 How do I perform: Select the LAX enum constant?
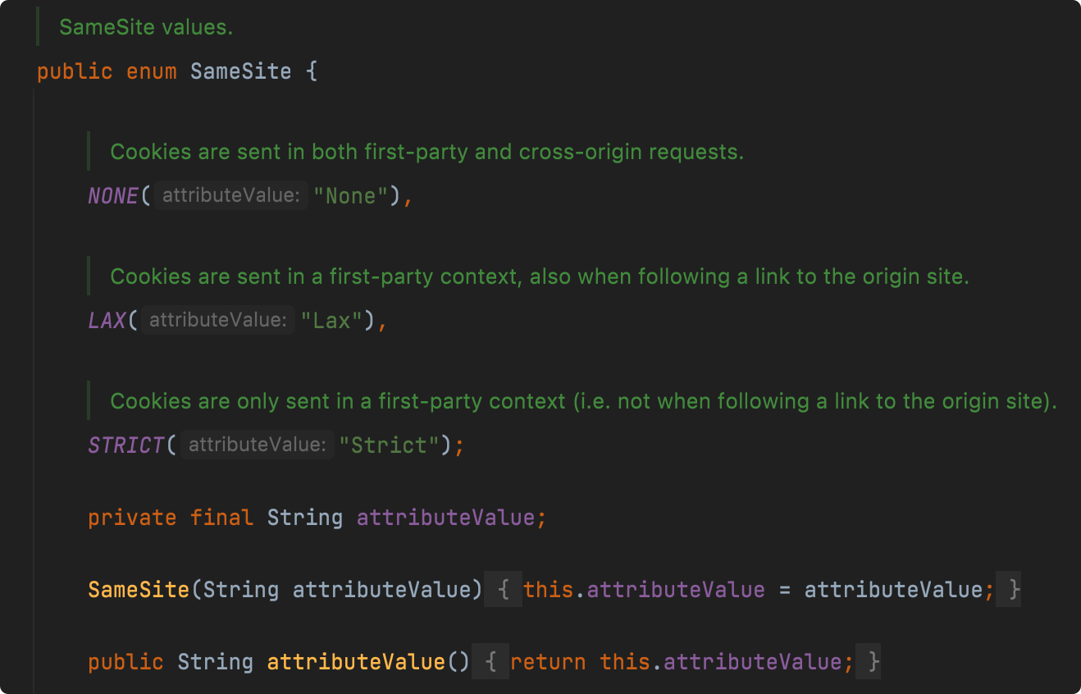(x=107, y=321)
